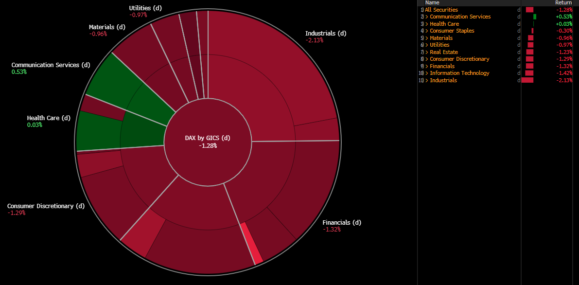
Task: Click the 0.03% under Health Care label
Action: coord(35,125)
